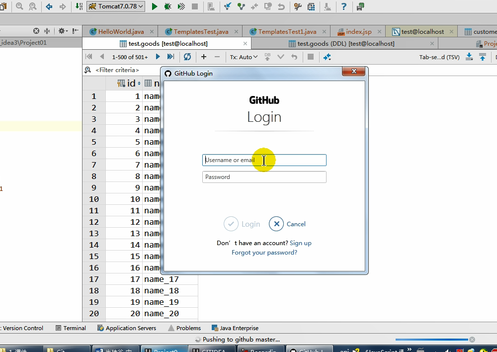The height and width of the screenshot is (352, 497).
Task: Click the Cancel running statements square
Action: point(311,57)
